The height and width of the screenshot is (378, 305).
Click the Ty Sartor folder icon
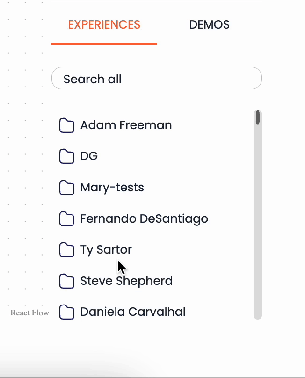[x=67, y=250]
